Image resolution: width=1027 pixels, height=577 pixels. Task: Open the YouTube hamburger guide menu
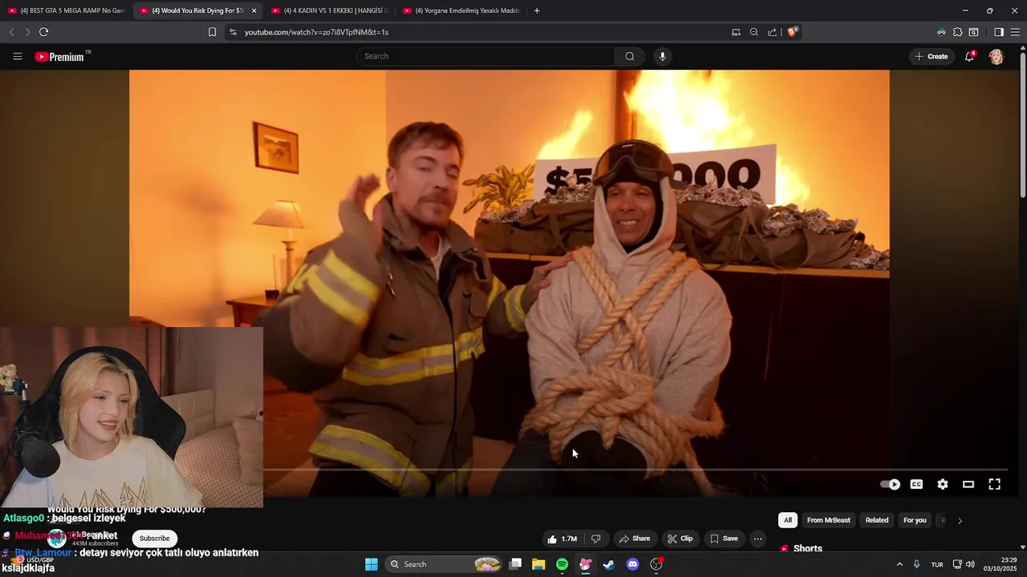(x=18, y=56)
